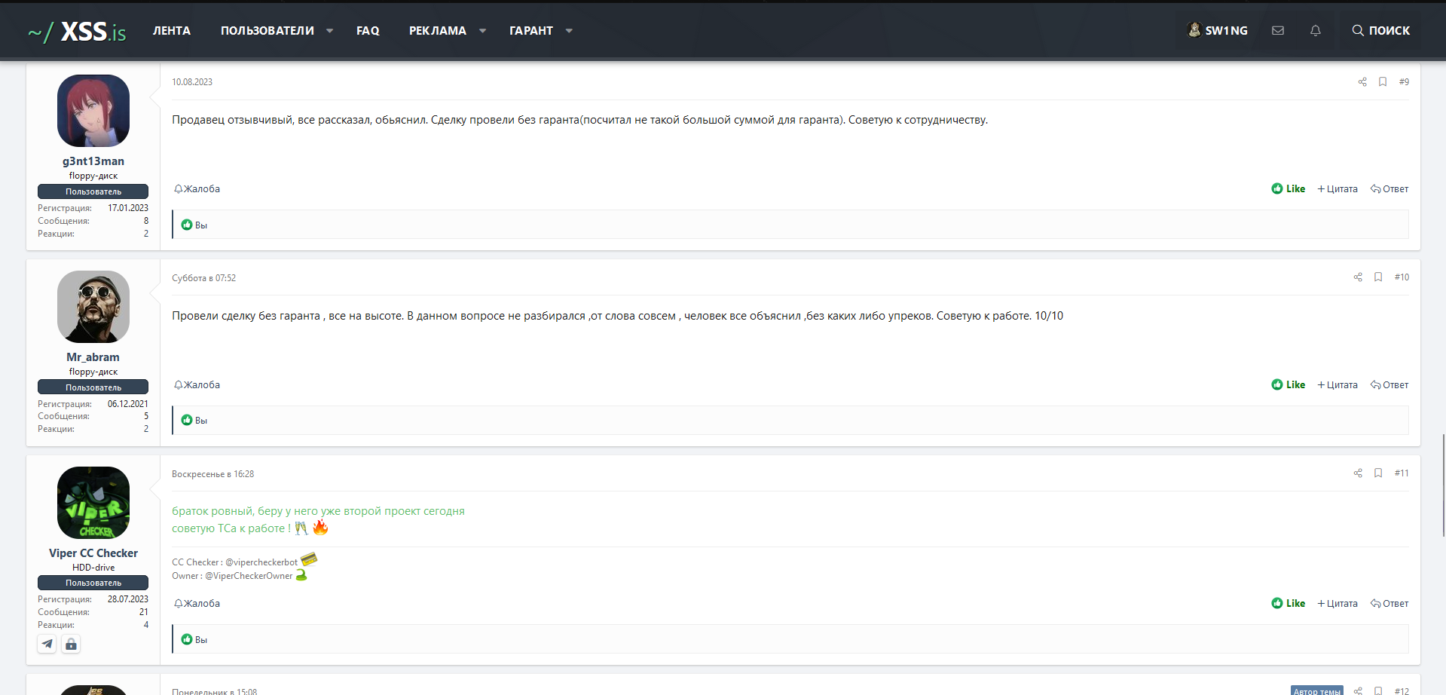The image size is (1446, 695).
Task: Report g3nt13man's post via Жалоба
Action: [x=197, y=188]
